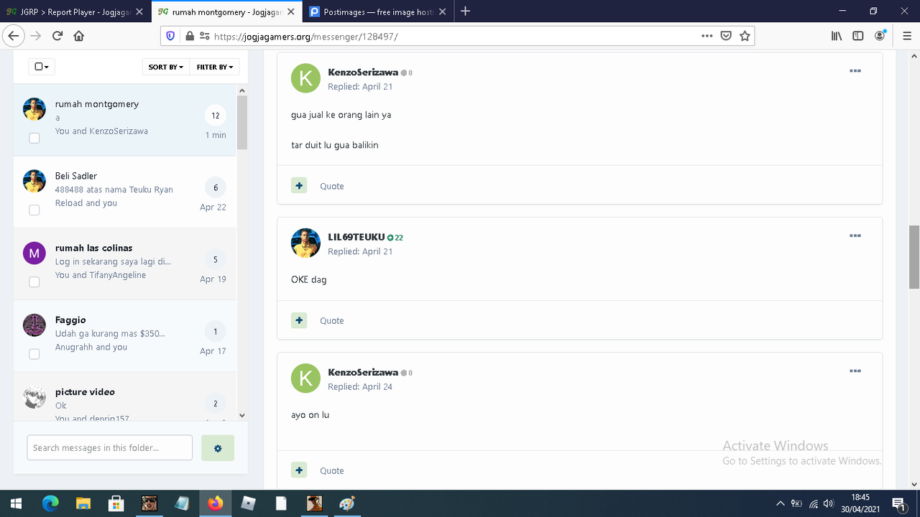Reload the page with the refresh icon
920x517 pixels.
tap(57, 36)
